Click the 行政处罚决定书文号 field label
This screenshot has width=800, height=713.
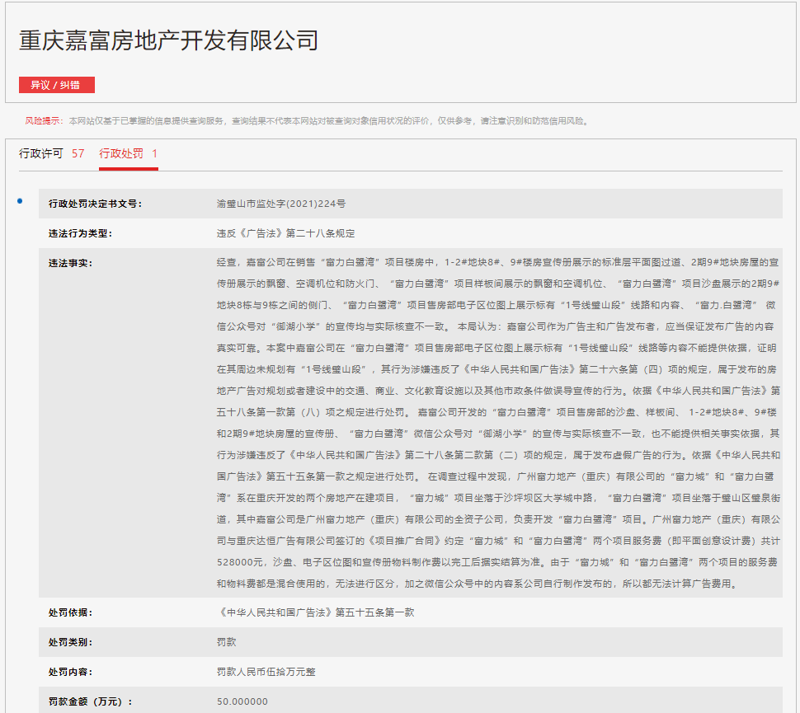pyautogui.click(x=96, y=204)
